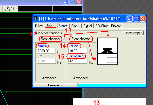153x105 pixels.
Task: Click the second black toolbar display field
Action: click(x=67, y=9)
